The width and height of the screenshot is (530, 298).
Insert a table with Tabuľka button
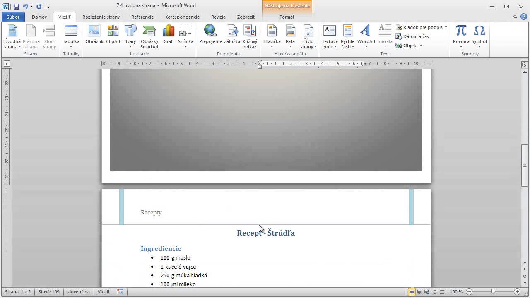point(71,37)
